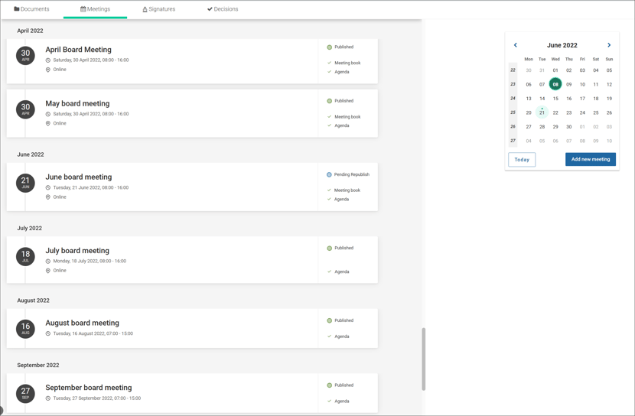This screenshot has width=635, height=416.
Task: Click the folder icon beside Documents
Action: (x=17, y=9)
